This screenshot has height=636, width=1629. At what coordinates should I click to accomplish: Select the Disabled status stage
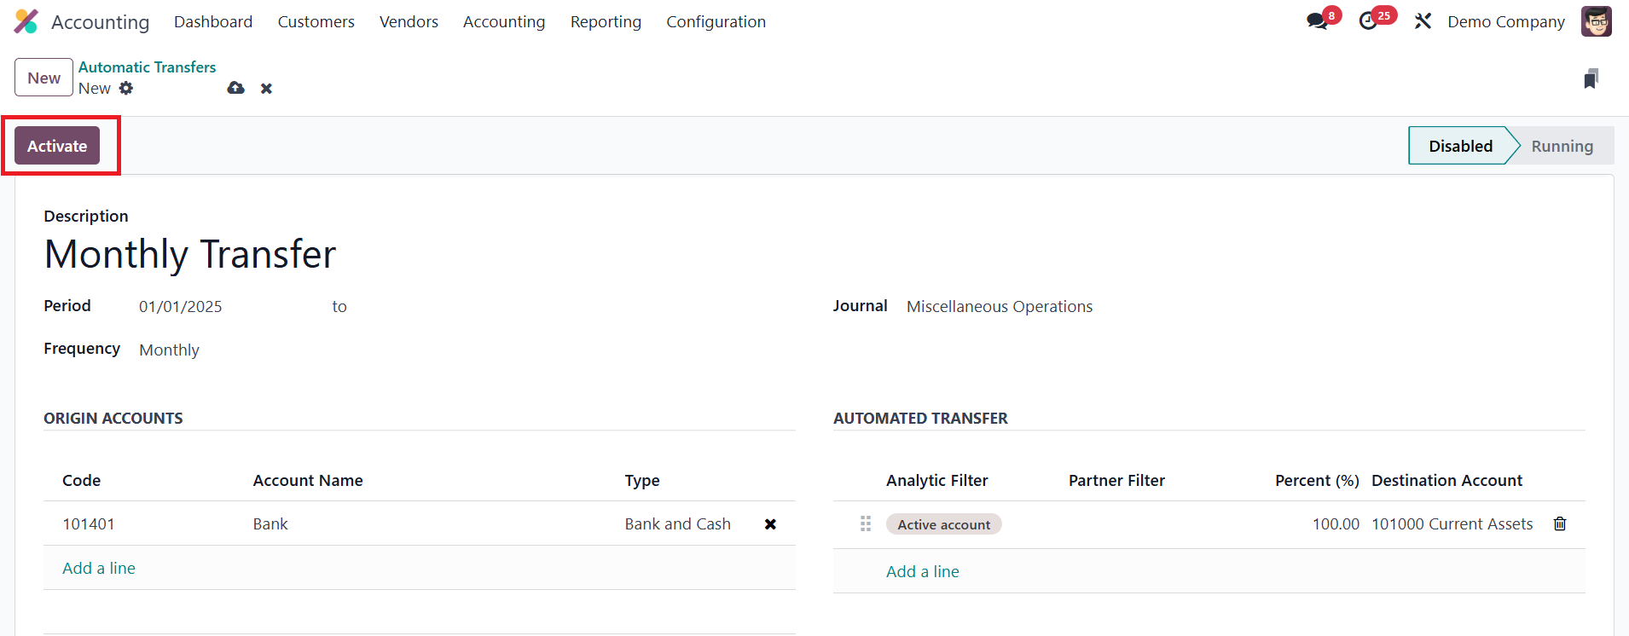point(1460,146)
